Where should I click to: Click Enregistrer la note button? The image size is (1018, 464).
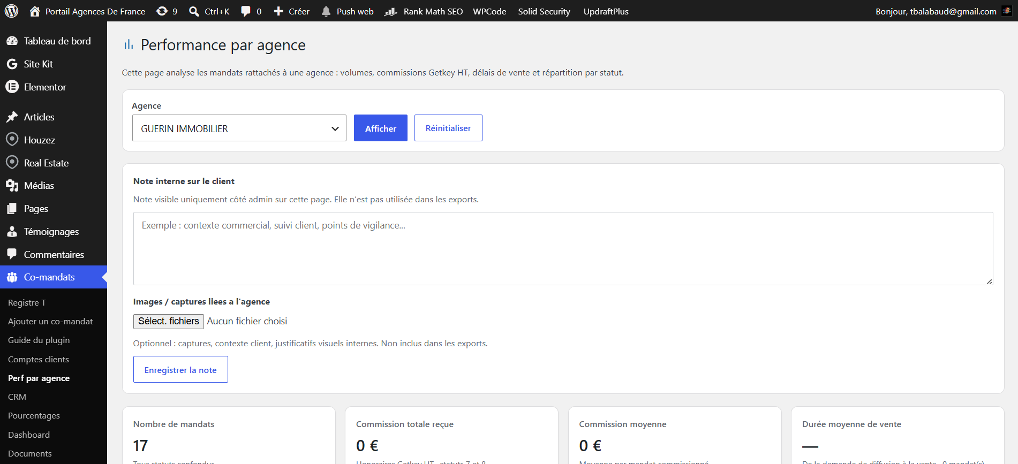(x=180, y=370)
